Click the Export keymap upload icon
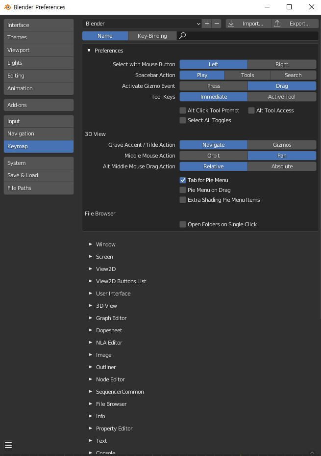Viewport: 321px width, 456px height. point(277,24)
